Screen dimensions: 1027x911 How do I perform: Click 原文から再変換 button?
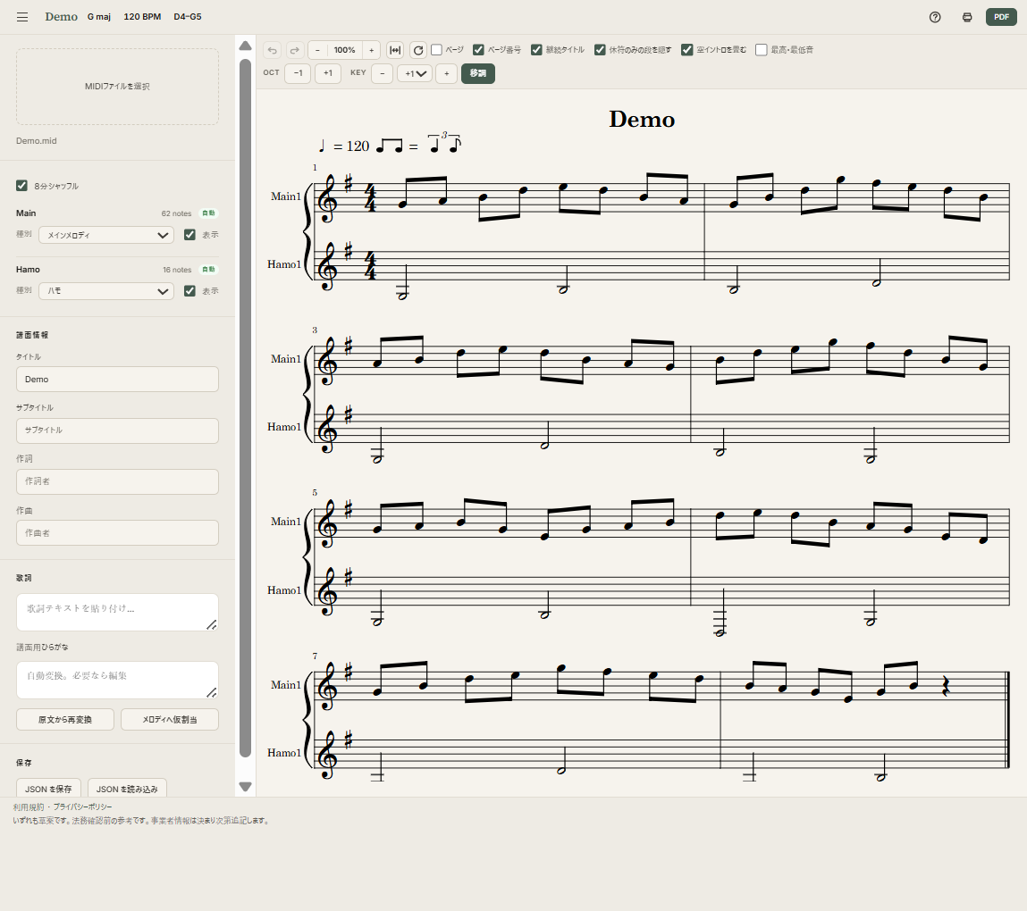[x=65, y=720]
